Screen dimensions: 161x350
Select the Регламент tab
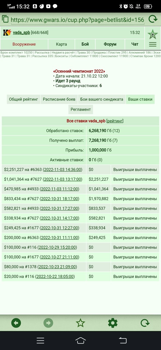point(81,109)
